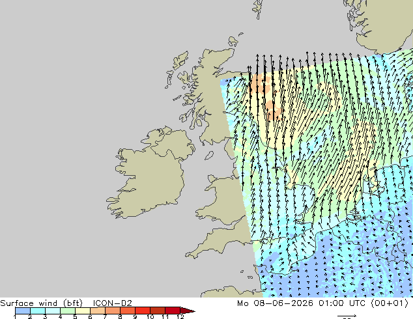Click the cyan Beaufort 2–3 legend swatch
413x319 pixels.
(x=38, y=311)
